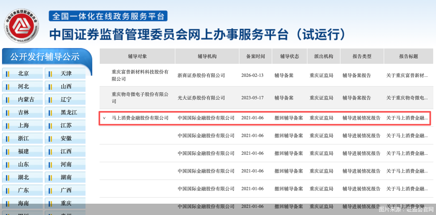Select 重庆物奇微电子股份有限公司 in the table
The width and height of the screenshot is (436, 215).
coord(140,98)
